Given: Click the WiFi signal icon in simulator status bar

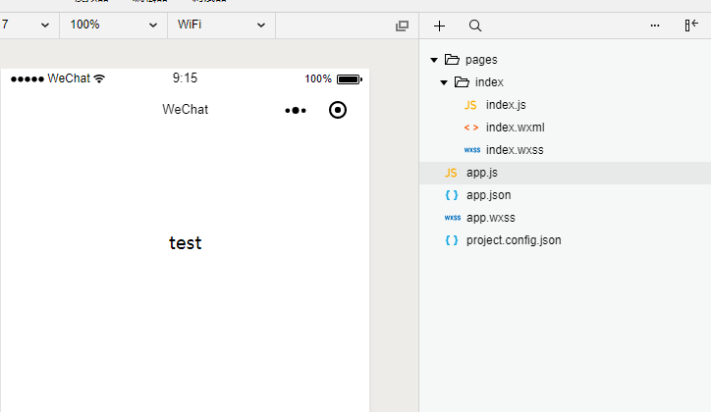Looking at the screenshot, I should tap(99, 78).
